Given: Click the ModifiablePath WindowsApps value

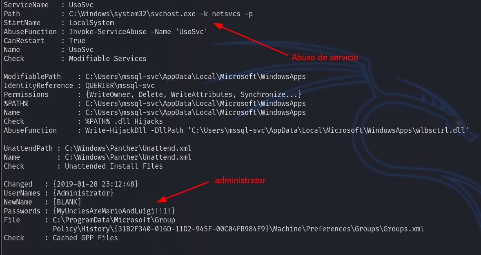Looking at the screenshot, I should pyautogui.click(x=195, y=77).
